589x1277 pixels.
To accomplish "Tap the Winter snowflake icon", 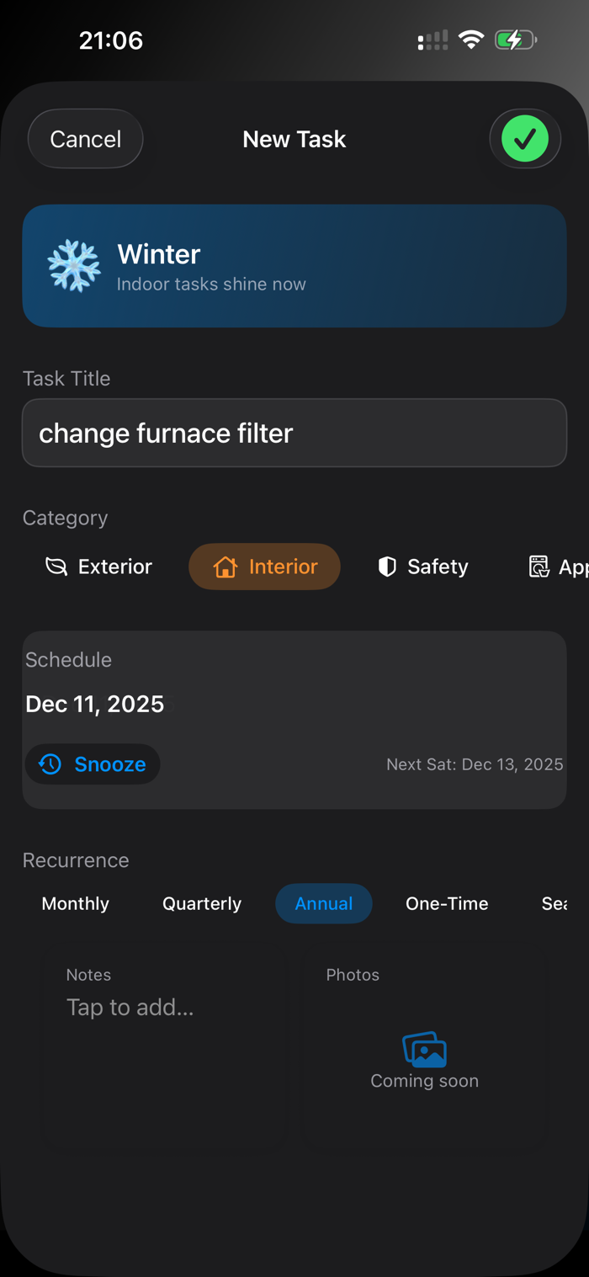I will point(74,266).
